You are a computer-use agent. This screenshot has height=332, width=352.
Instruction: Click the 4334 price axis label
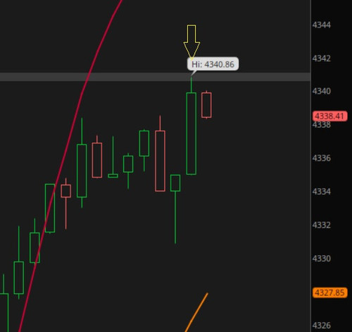(322, 192)
